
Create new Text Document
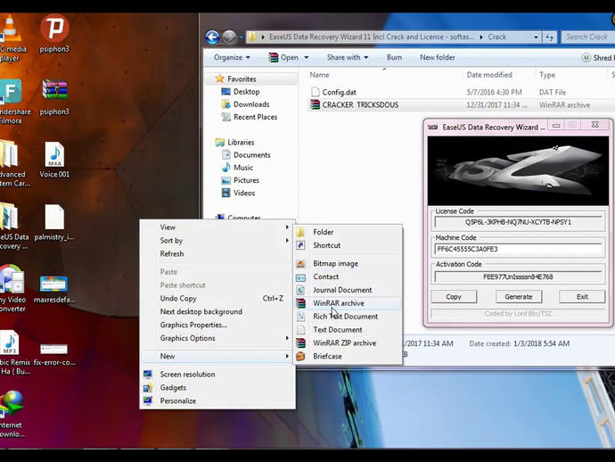348,330
